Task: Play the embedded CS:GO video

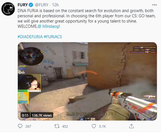Action: (87, 81)
